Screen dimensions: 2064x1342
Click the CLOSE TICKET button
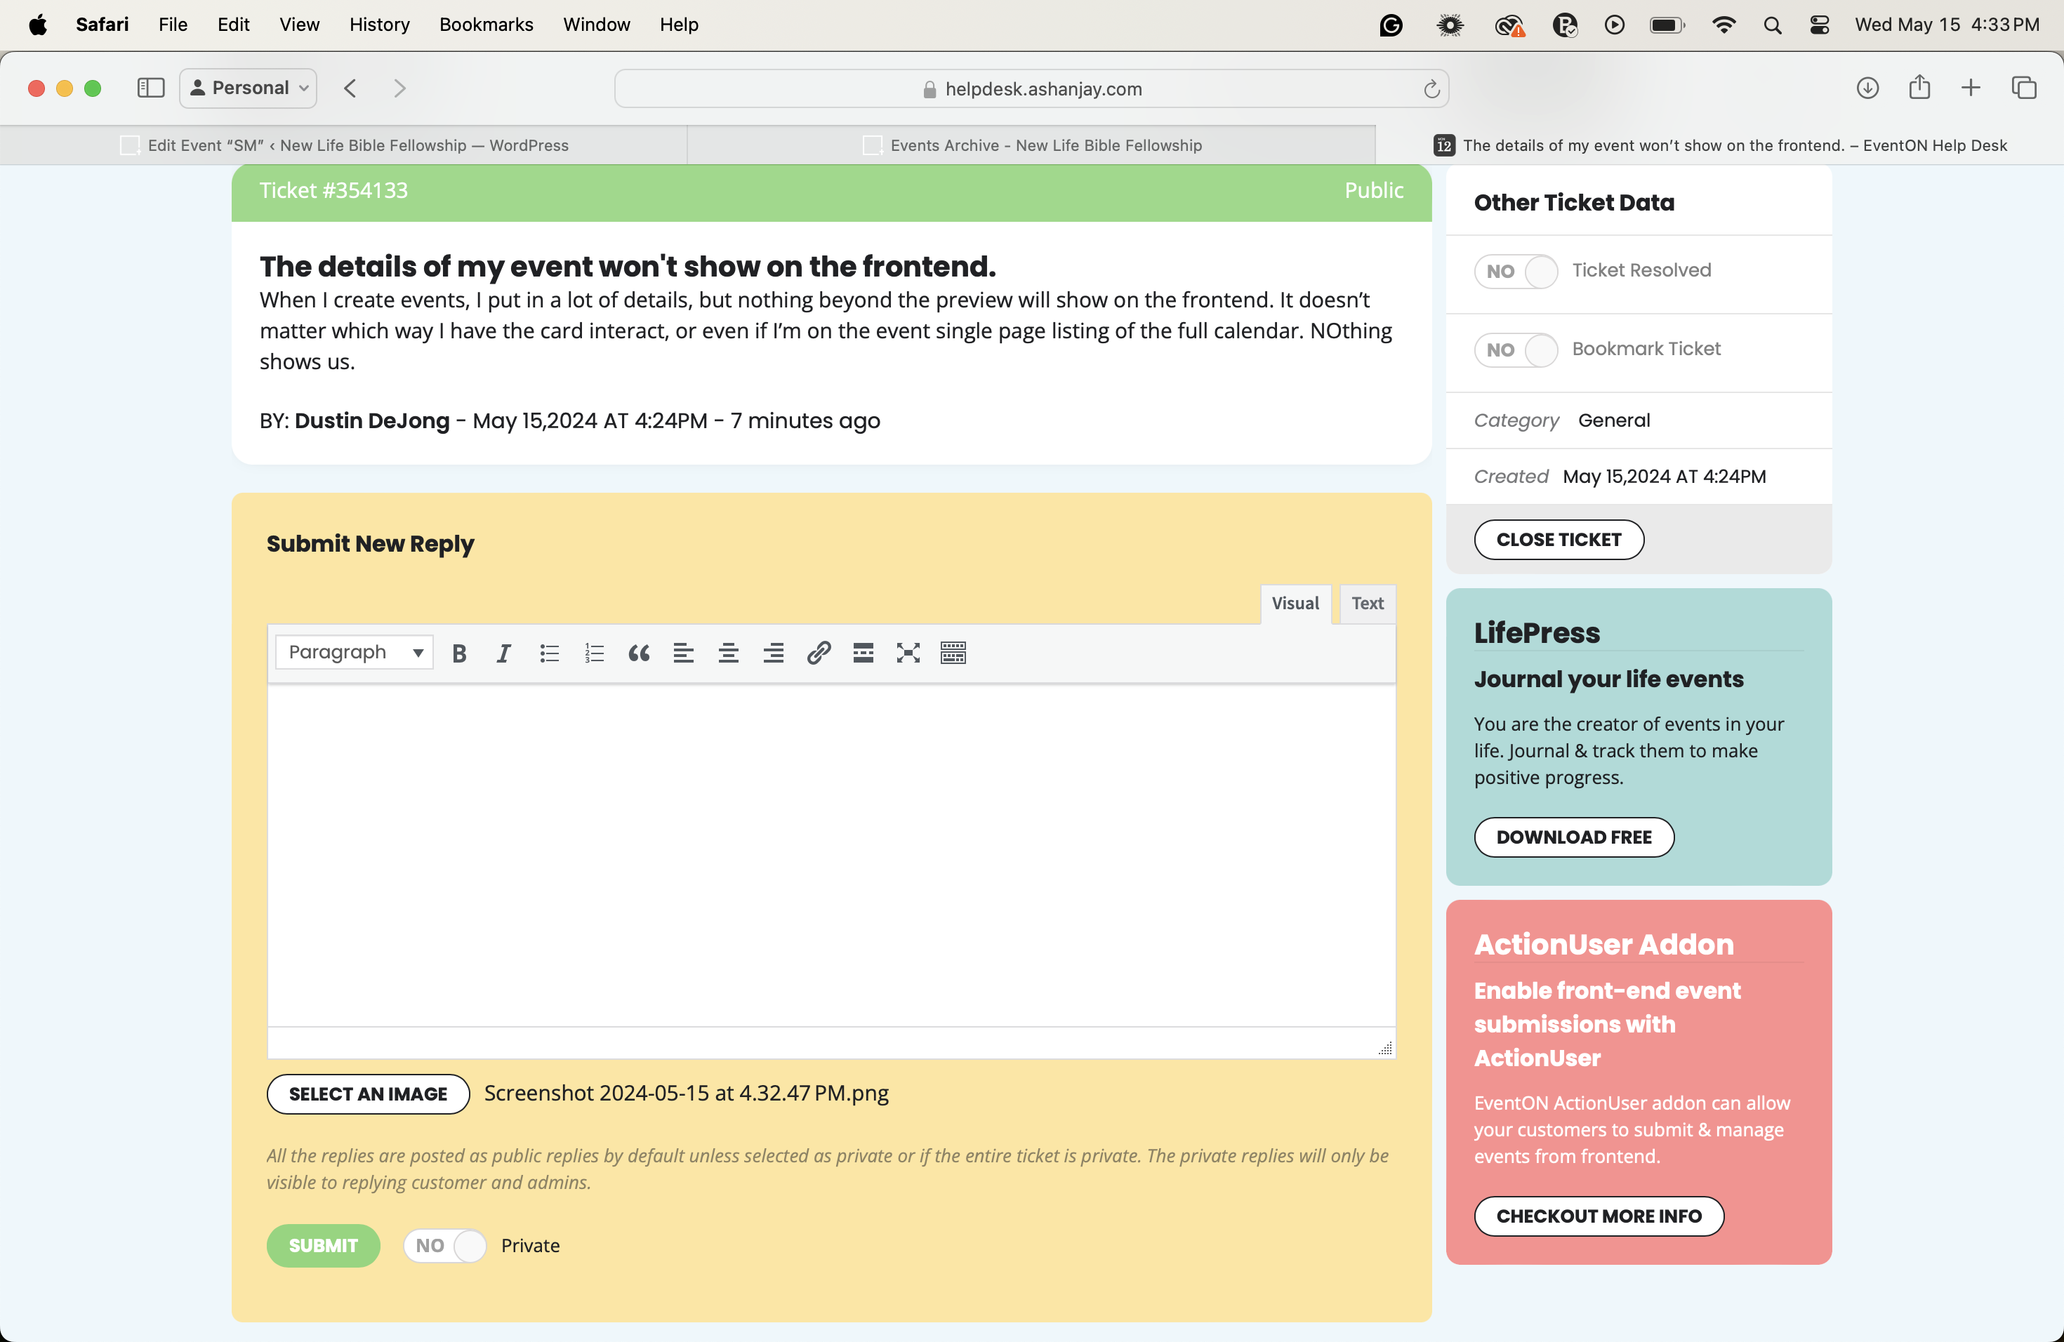tap(1559, 539)
